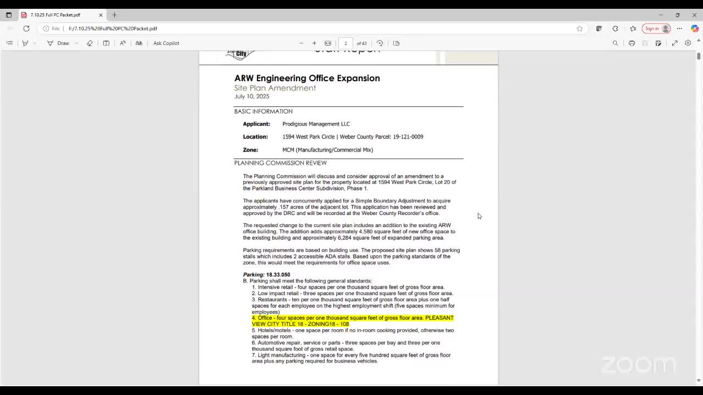Open Ask Copilot from the PDF toolbar

[166, 43]
